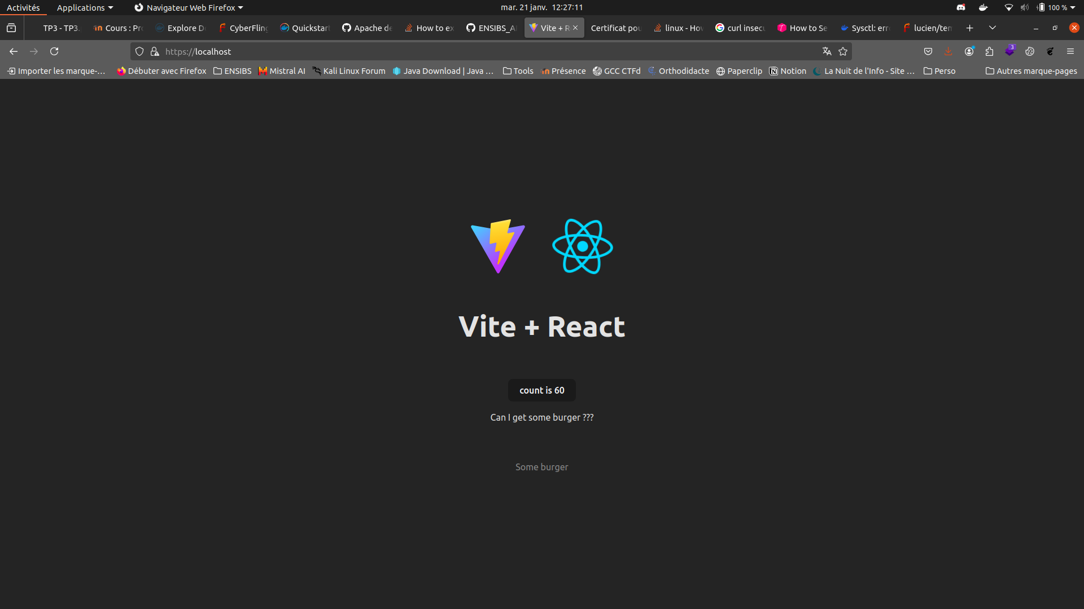This screenshot has height=609, width=1084.
Task: Switch to the 'linux - Hov' tab
Action: 678,28
